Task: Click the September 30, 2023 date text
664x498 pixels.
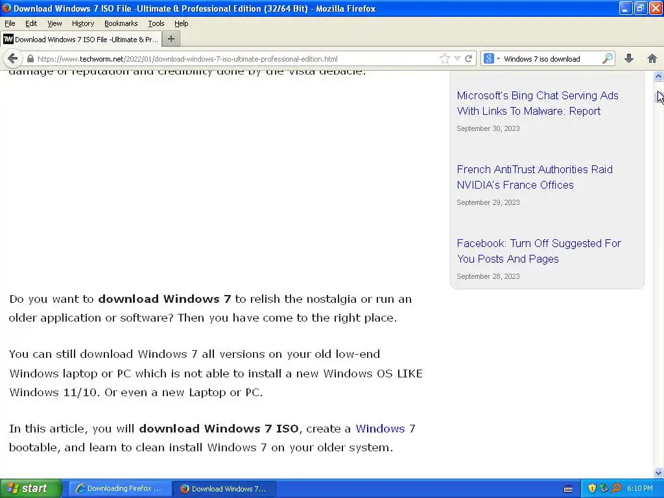Action: 488,128
